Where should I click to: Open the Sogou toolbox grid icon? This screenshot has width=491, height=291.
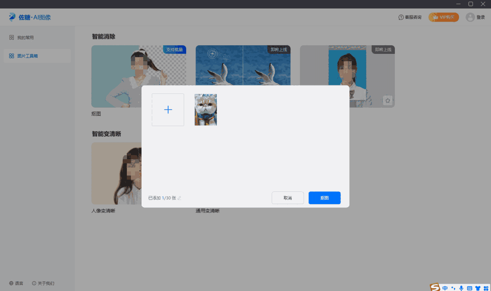[x=486, y=288]
